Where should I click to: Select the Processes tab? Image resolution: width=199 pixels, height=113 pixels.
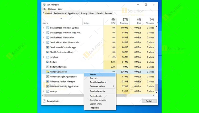pos(47,13)
